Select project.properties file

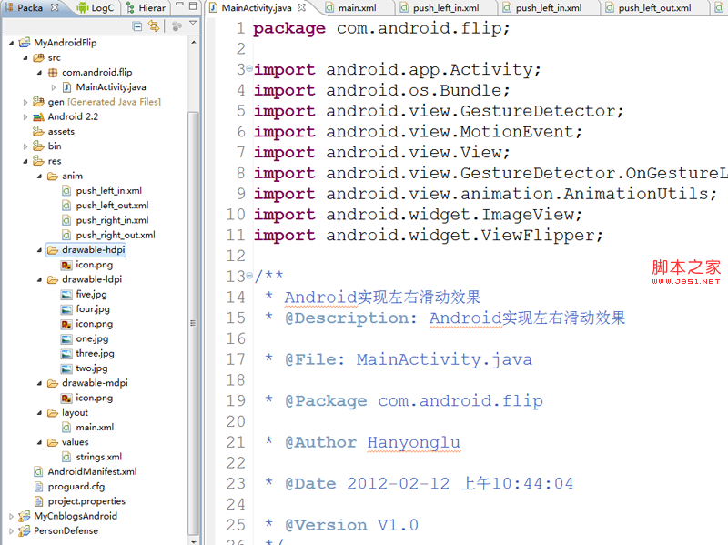[x=80, y=501]
